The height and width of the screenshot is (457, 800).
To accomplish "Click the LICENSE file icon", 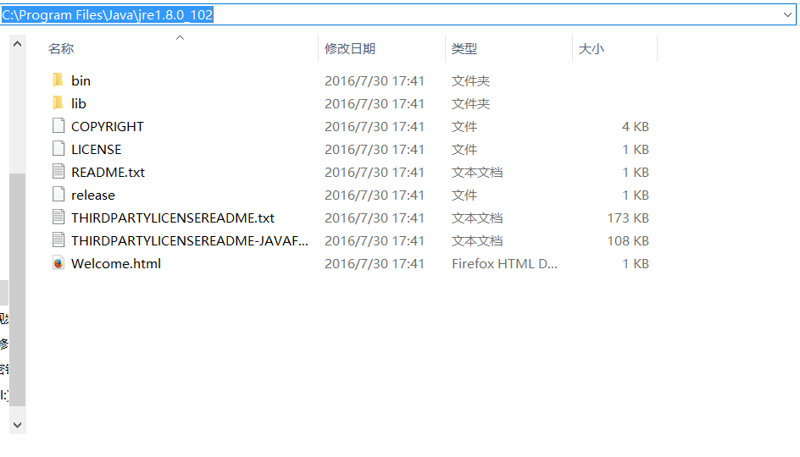I will point(58,149).
